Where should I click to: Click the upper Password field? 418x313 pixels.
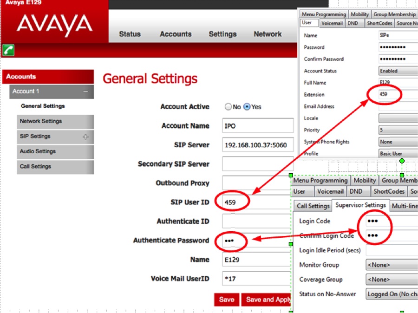pyautogui.click(x=398, y=47)
